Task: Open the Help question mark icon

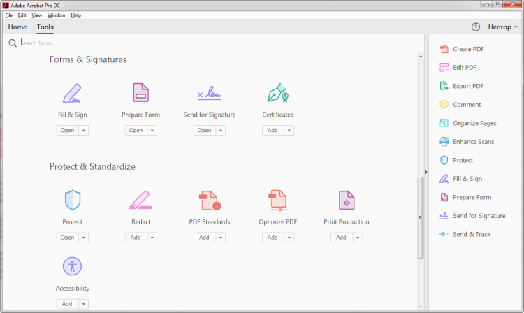Action: [x=476, y=27]
